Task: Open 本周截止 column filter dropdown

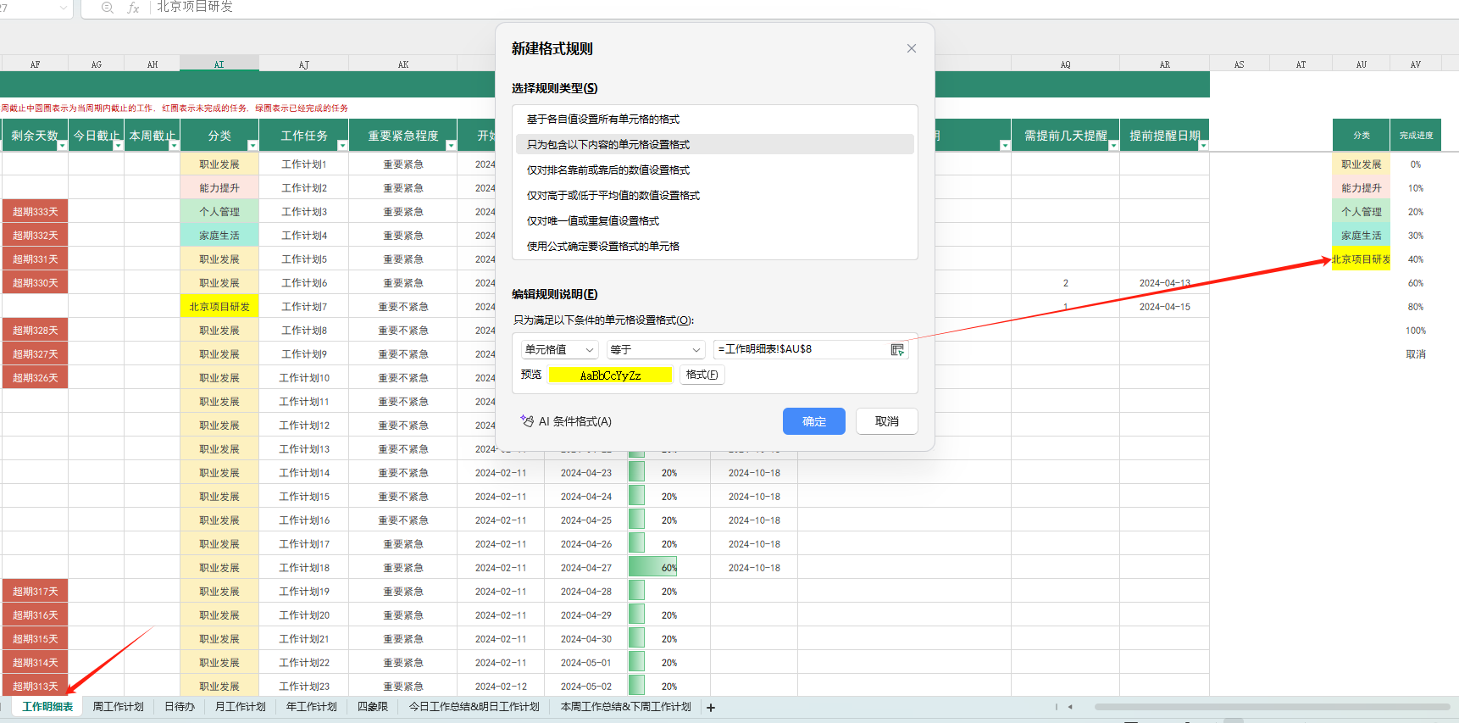Action: [174, 146]
